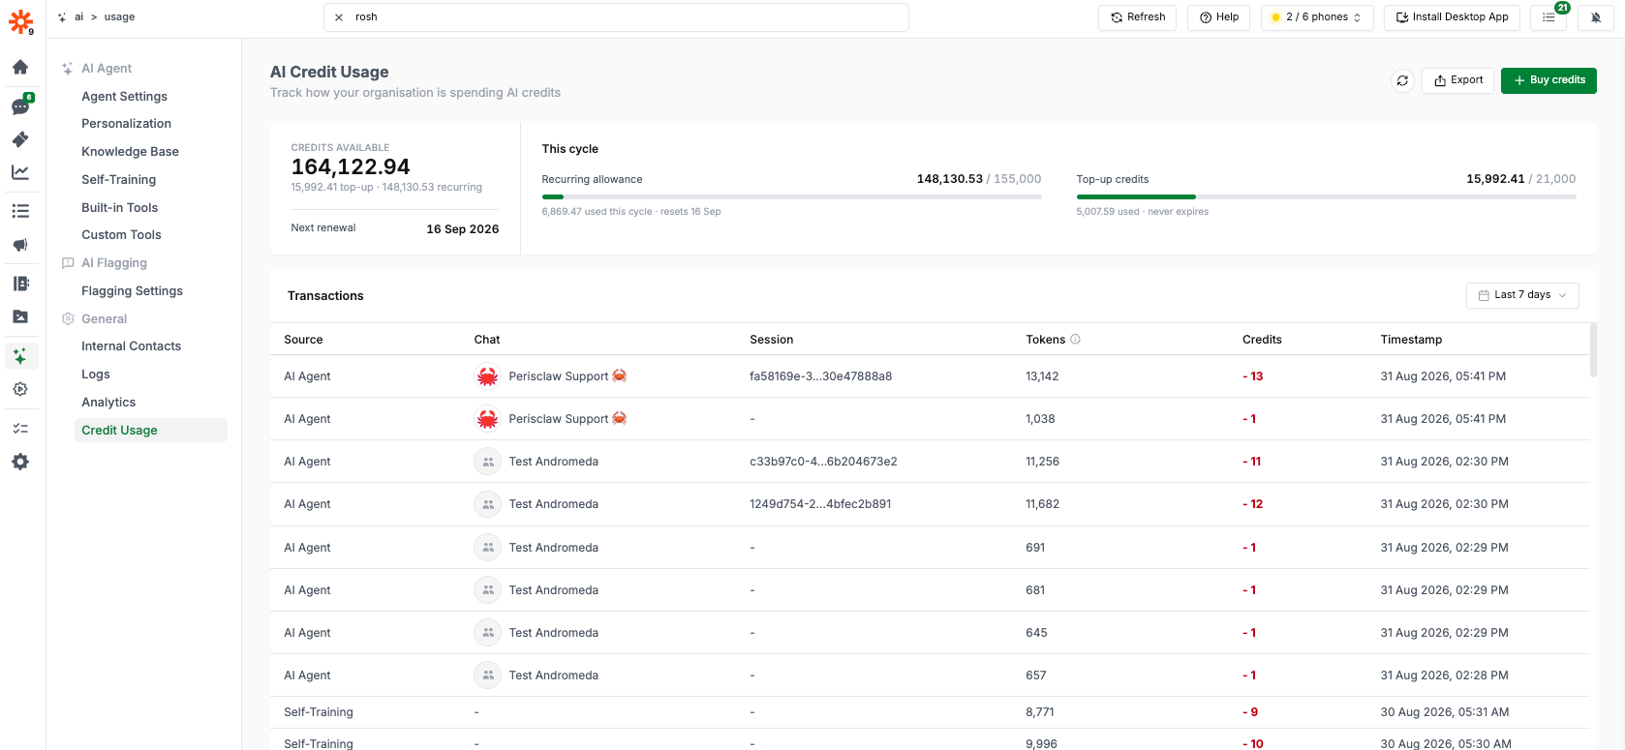Click the Session column header

(771, 340)
